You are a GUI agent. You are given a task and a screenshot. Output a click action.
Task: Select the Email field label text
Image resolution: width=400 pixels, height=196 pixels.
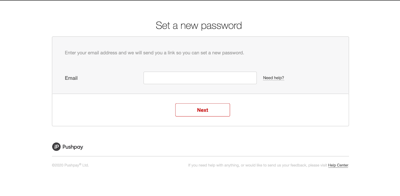point(71,78)
